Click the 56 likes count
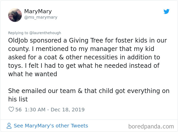This screenshot has width=178, height=132. point(19,110)
